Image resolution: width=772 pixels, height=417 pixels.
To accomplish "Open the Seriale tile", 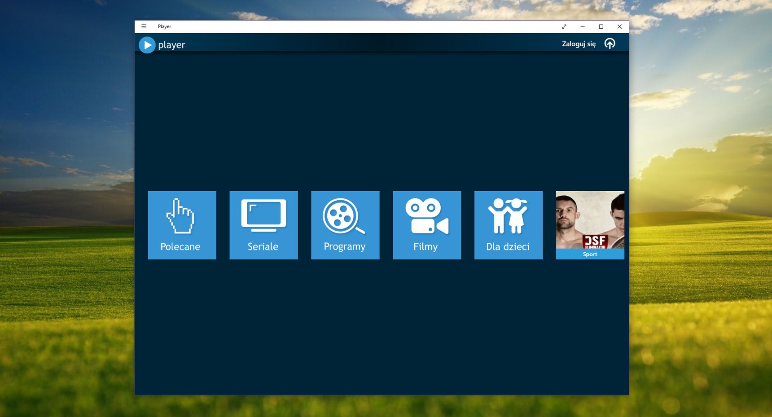I will point(264,225).
